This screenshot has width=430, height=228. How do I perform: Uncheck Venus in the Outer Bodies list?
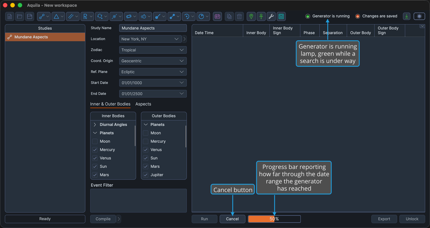coord(146,150)
